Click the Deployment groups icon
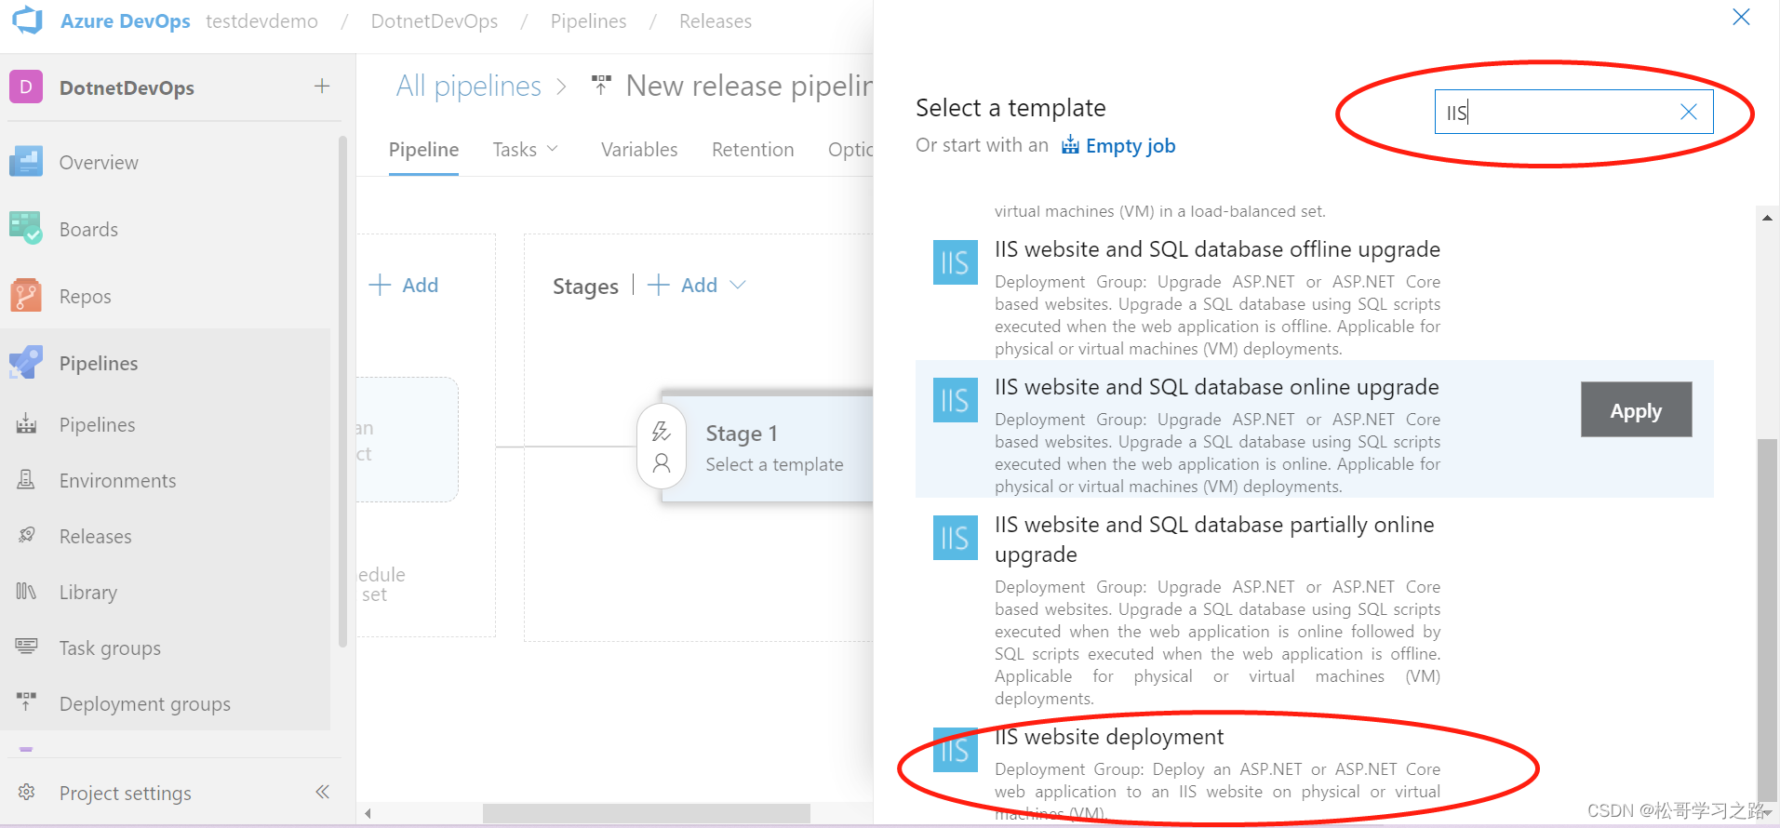 point(26,702)
